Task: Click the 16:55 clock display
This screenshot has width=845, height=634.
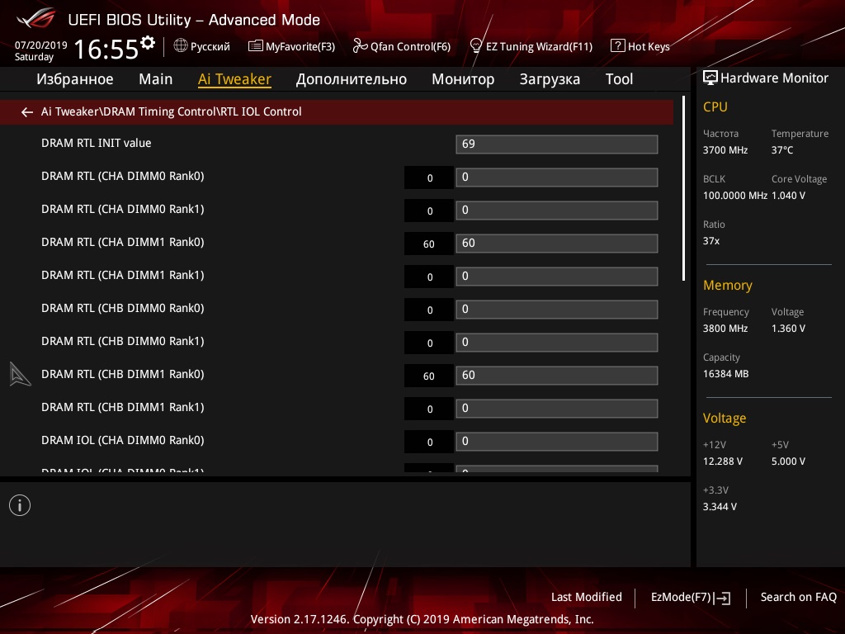Action: 106,50
